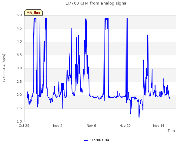194x146 pixels.
Task: Click the blue legend line swatch
Action: (86, 141)
